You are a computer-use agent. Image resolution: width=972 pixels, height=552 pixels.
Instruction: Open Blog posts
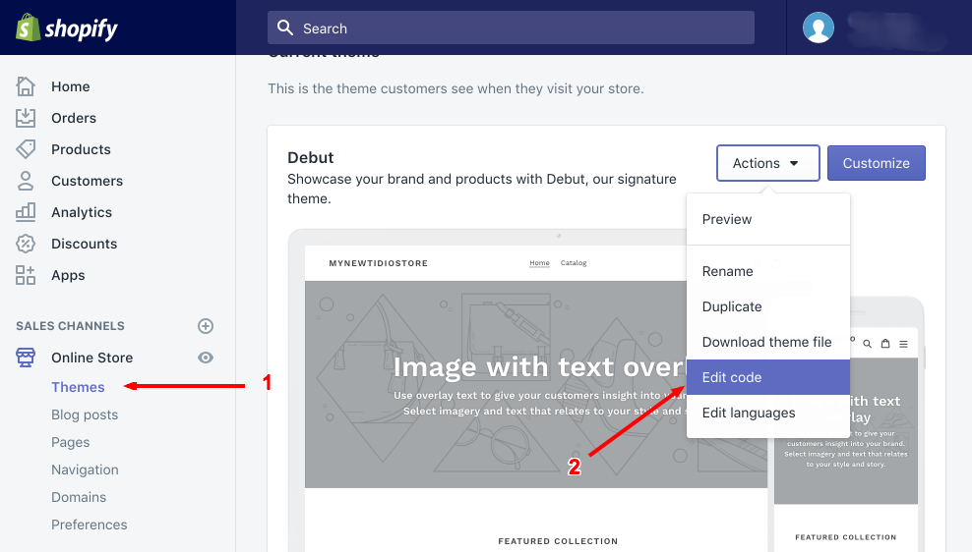tap(85, 414)
